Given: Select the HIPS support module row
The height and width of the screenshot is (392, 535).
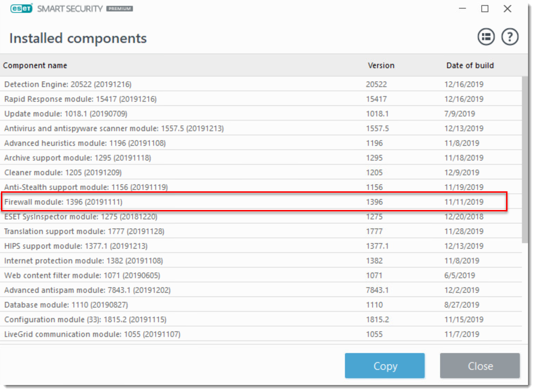Looking at the screenshot, I should pyautogui.click(x=261, y=245).
